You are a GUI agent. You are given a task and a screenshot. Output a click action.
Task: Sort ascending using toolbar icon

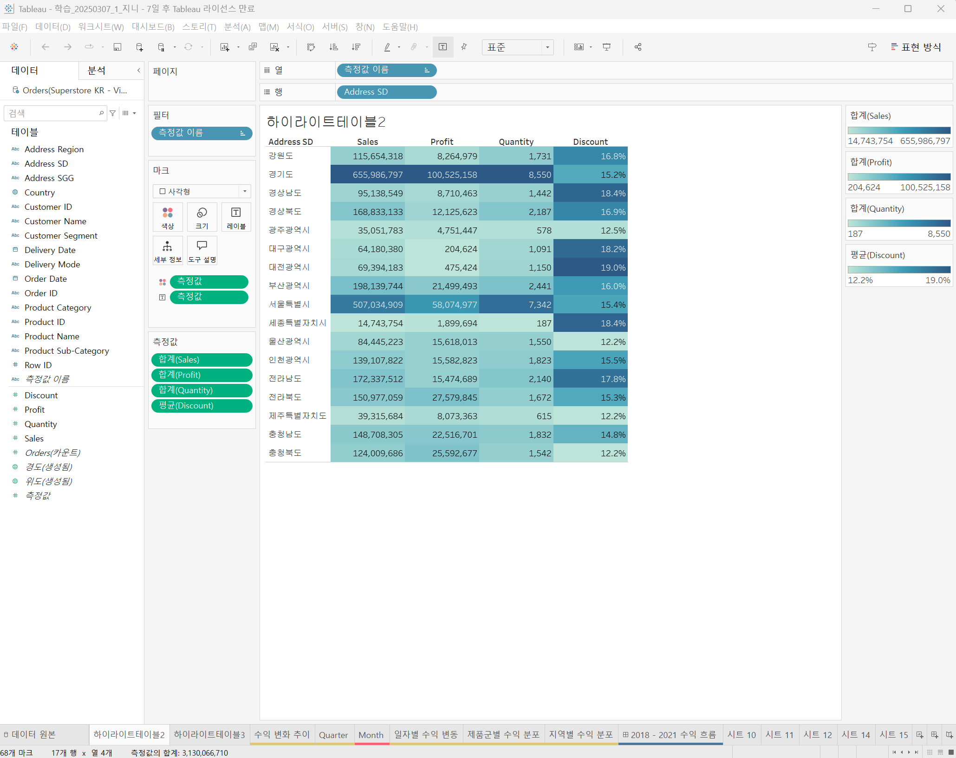(333, 47)
